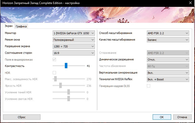
Task: Confirm settings with the OK button
Action: pos(162,117)
